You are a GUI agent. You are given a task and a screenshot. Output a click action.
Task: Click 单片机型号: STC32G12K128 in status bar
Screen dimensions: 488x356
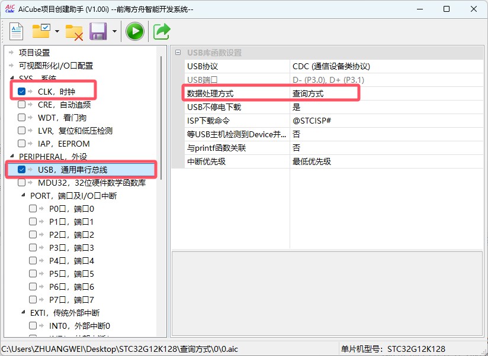(x=393, y=349)
